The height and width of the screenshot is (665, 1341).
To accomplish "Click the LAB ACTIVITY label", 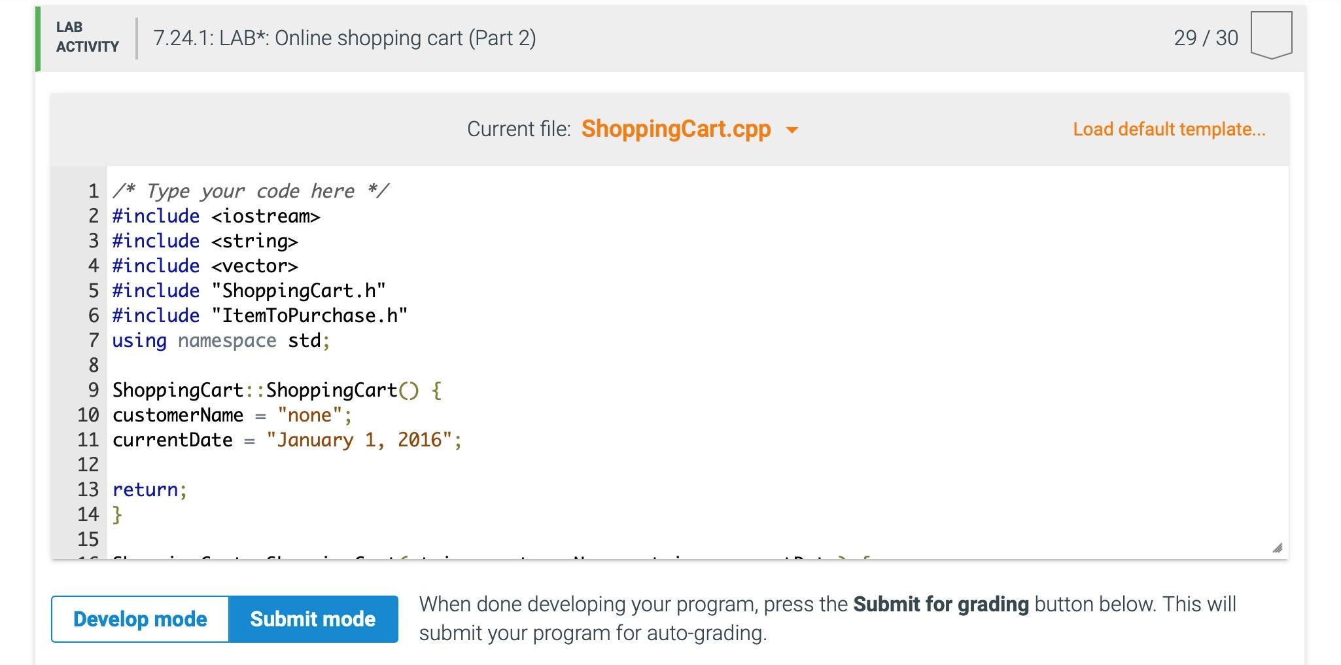I will click(x=87, y=37).
